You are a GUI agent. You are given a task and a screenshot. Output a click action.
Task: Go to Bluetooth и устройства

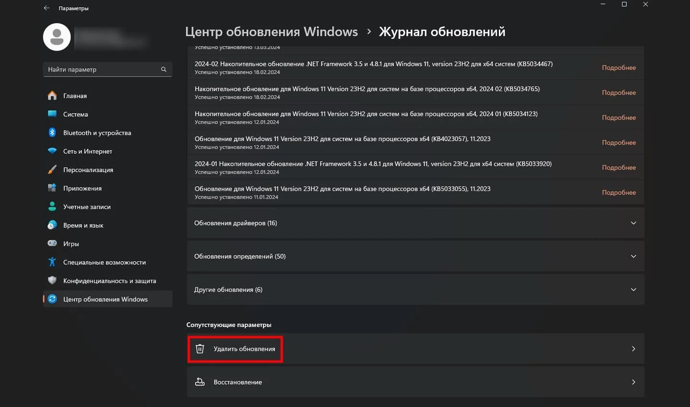tap(108, 133)
